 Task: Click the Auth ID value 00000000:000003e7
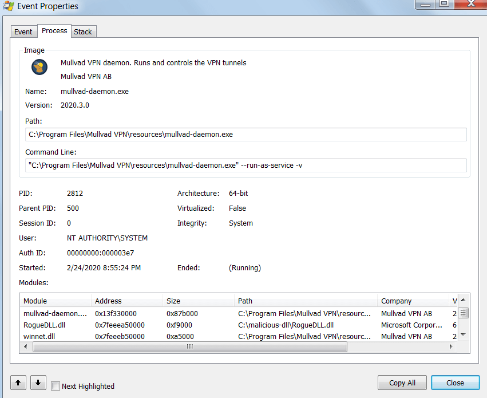(100, 253)
